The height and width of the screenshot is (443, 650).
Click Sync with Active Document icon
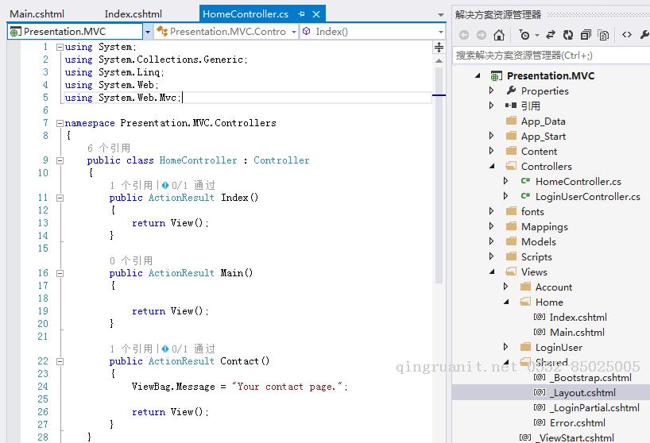(x=548, y=35)
